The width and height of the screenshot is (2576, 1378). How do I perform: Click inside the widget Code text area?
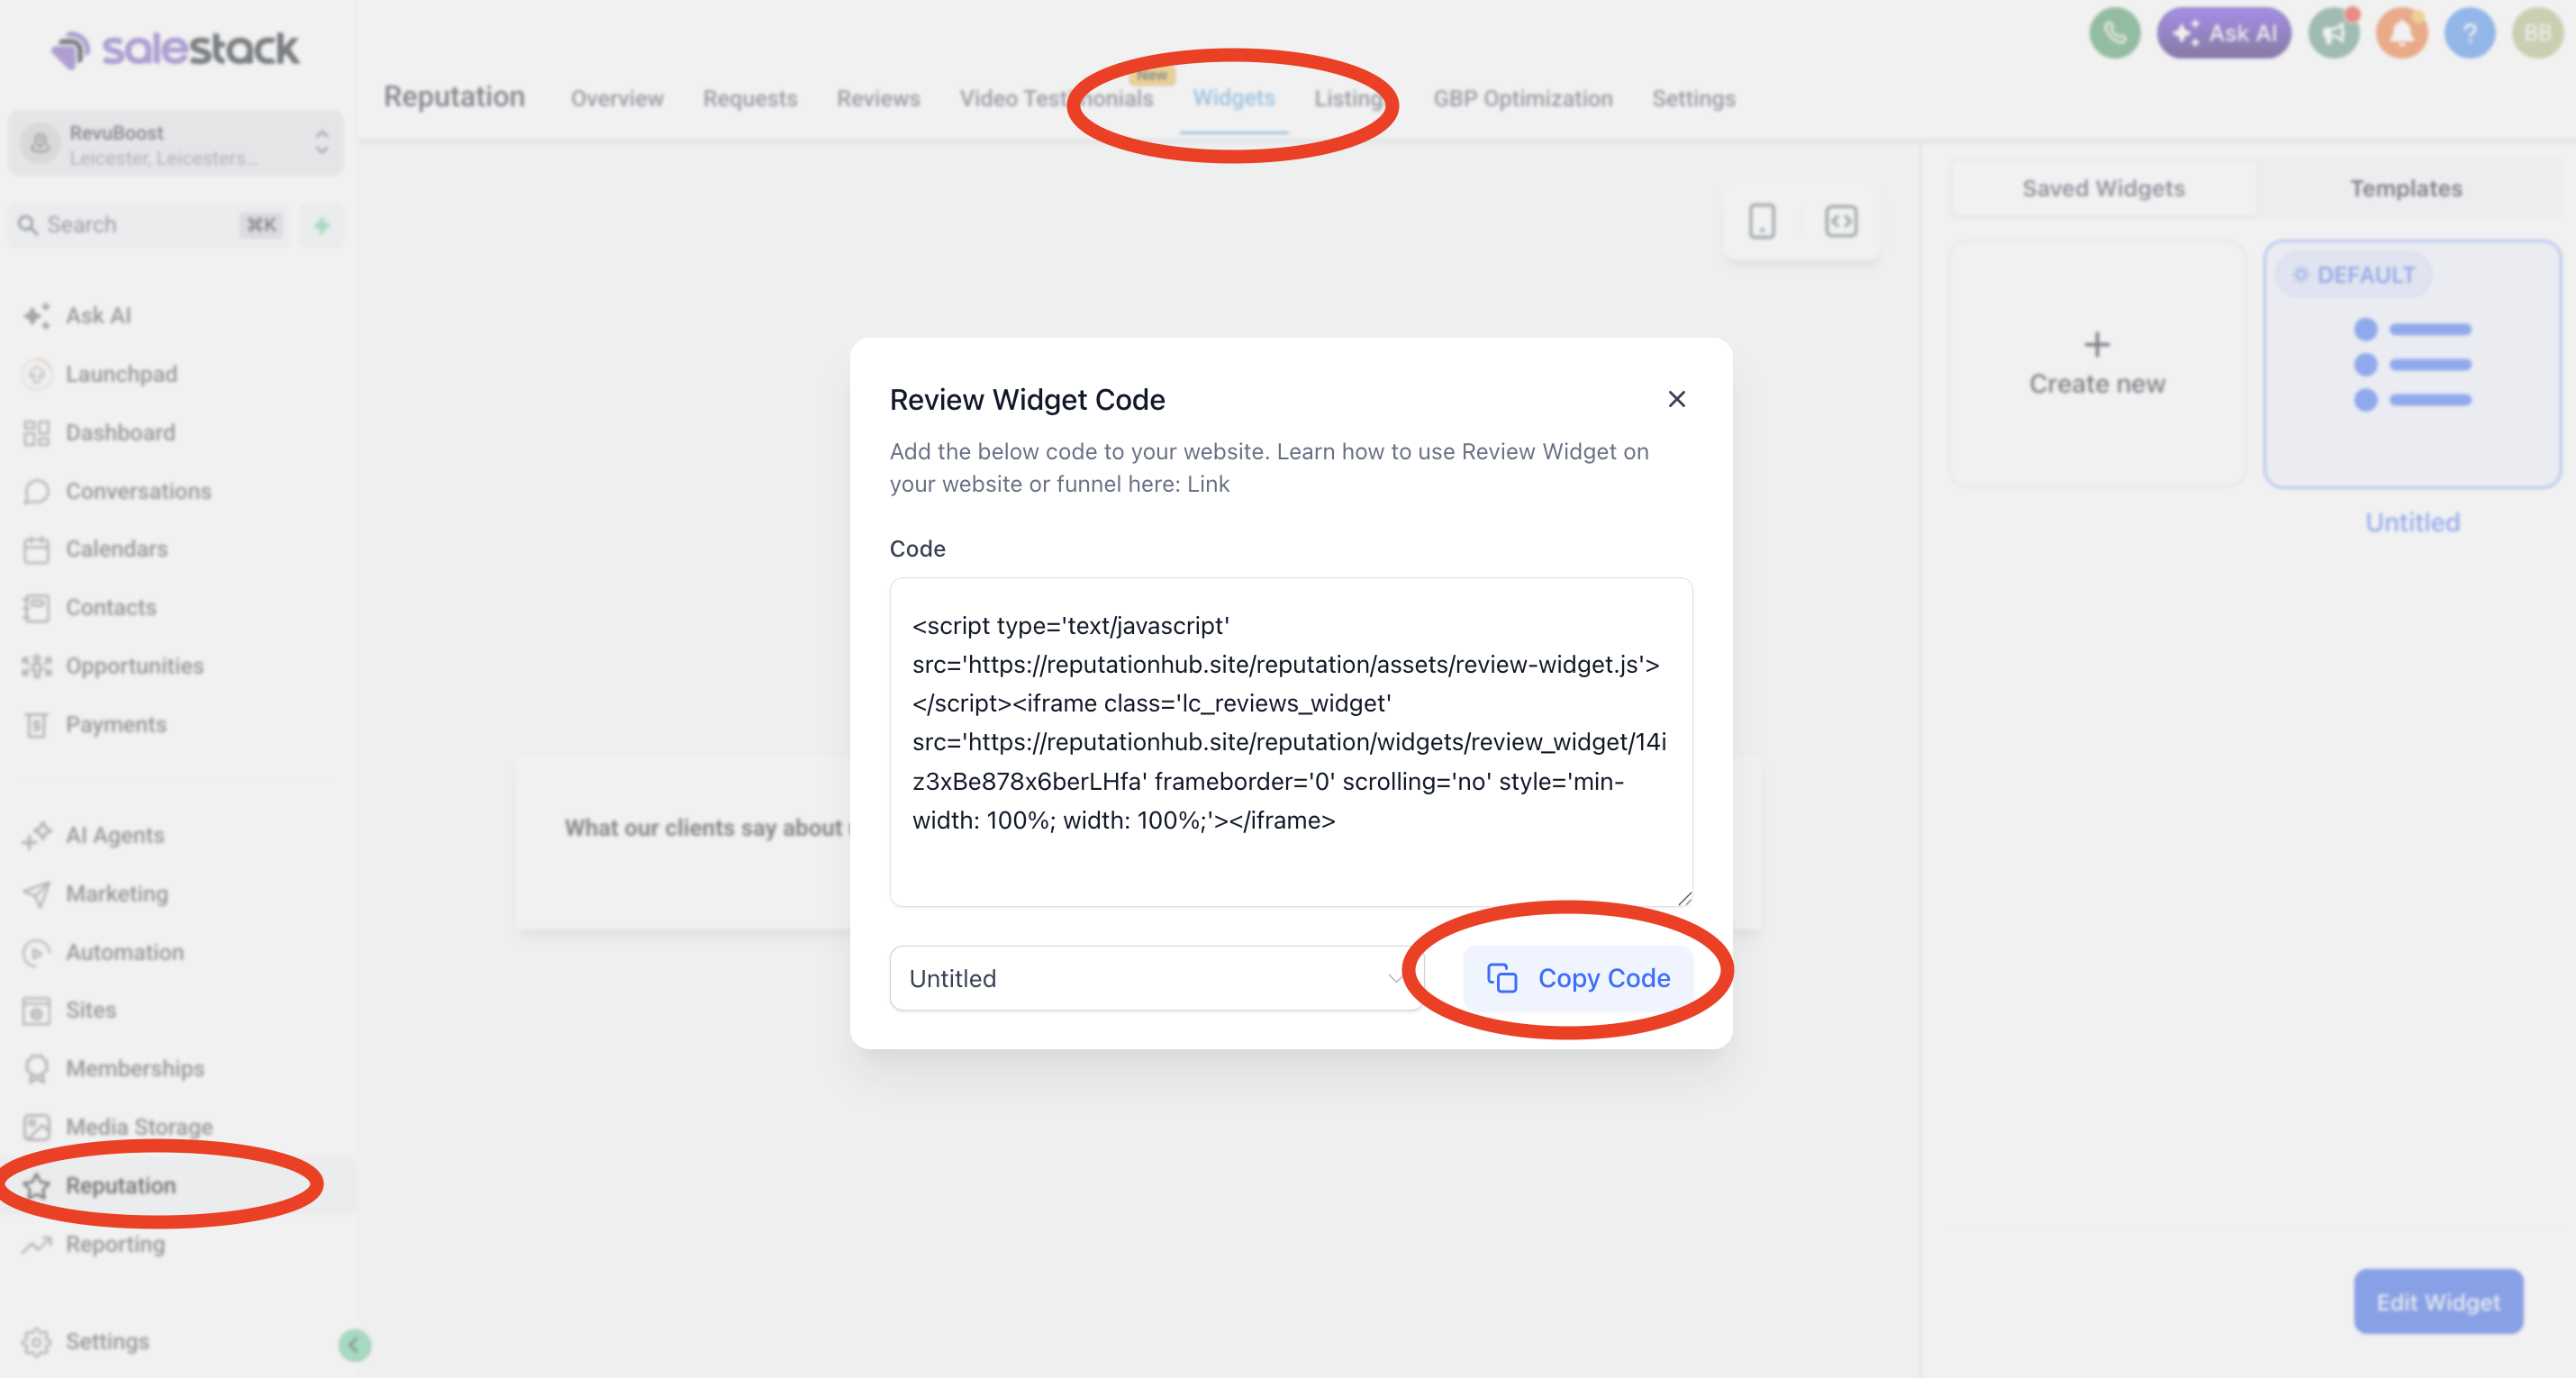1291,742
